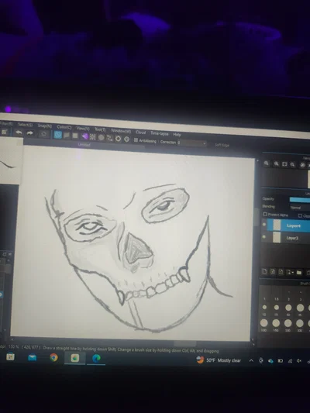
Task: Click the grid icon left of Undo
Action: click(x=5, y=132)
